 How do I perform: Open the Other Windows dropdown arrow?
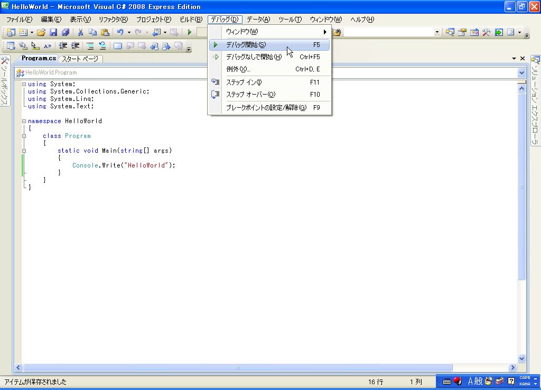(520, 32)
